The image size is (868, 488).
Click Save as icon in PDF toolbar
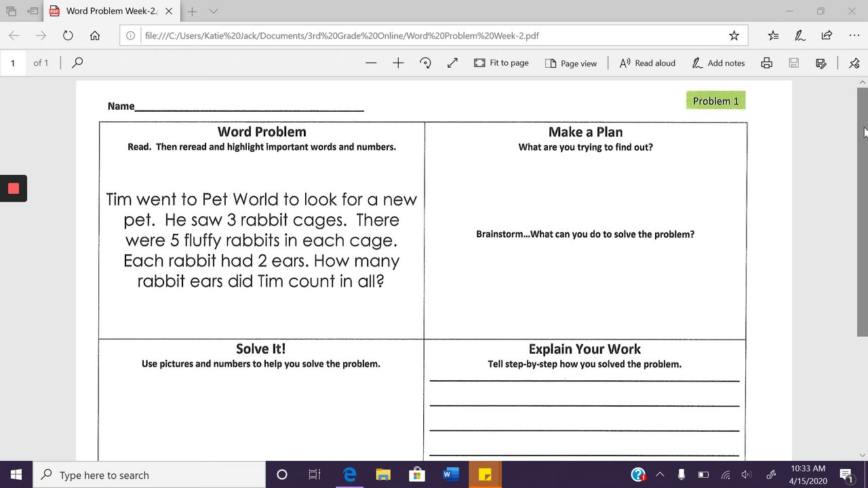821,63
